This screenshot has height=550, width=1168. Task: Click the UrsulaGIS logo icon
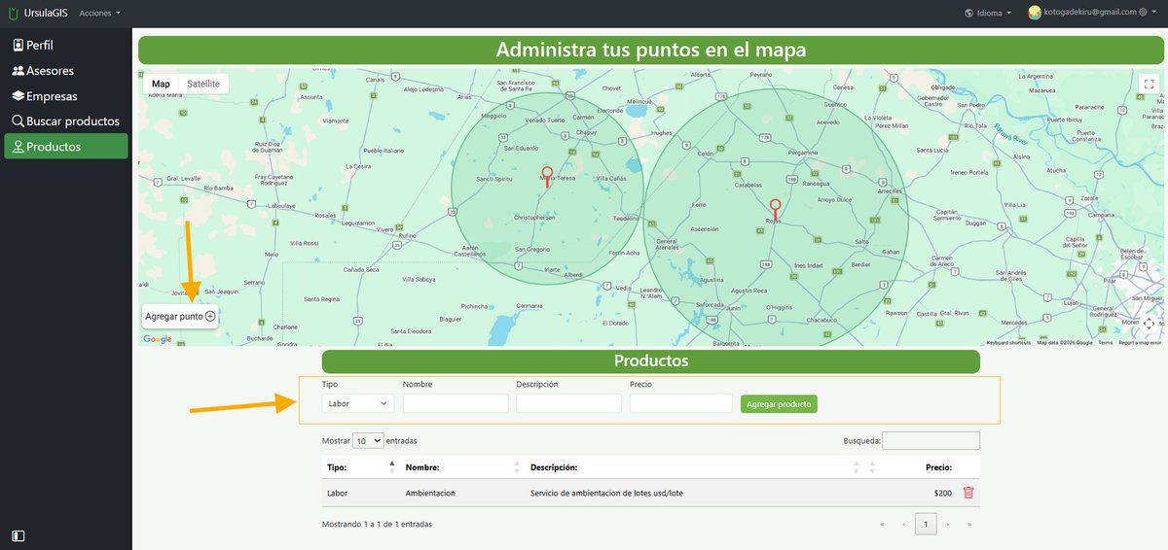[x=14, y=14]
